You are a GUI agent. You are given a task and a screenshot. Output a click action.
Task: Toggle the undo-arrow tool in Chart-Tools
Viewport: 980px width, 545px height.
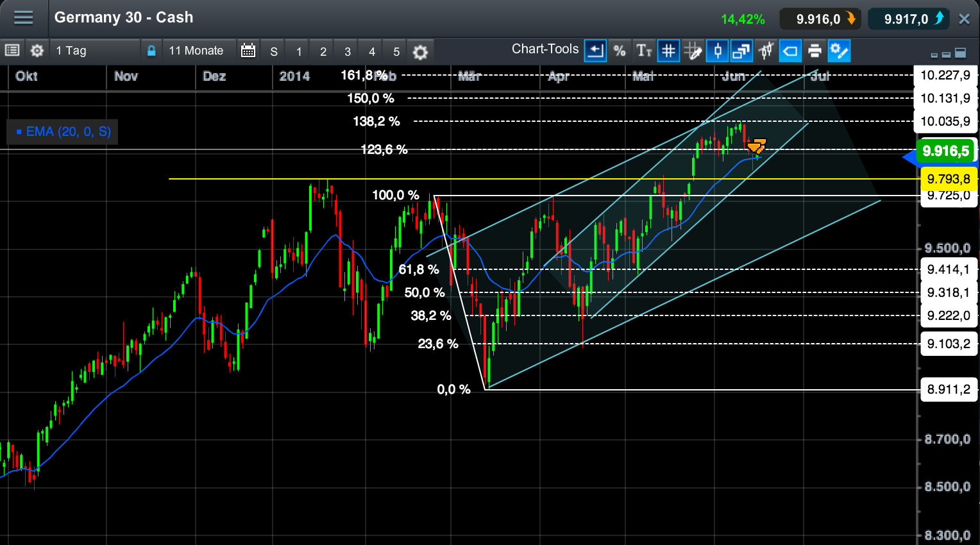coord(595,51)
